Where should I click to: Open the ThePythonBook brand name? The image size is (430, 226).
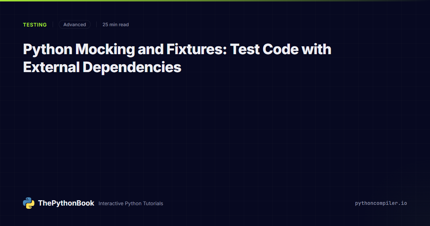pos(66,203)
